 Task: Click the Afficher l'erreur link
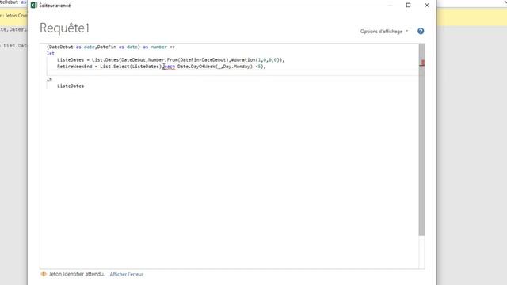point(127,274)
